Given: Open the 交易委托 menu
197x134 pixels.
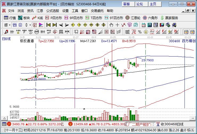Looking at the screenshot, I should 97,11.
